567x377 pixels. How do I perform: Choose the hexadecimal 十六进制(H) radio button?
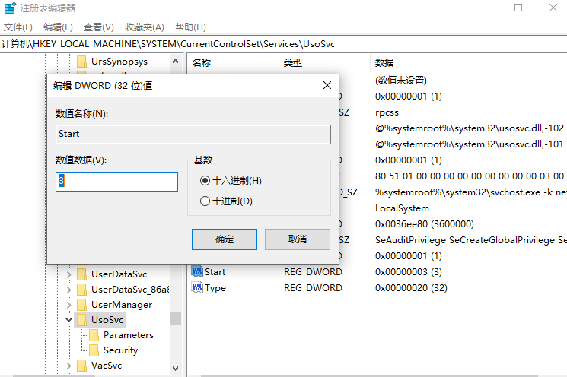[205, 181]
